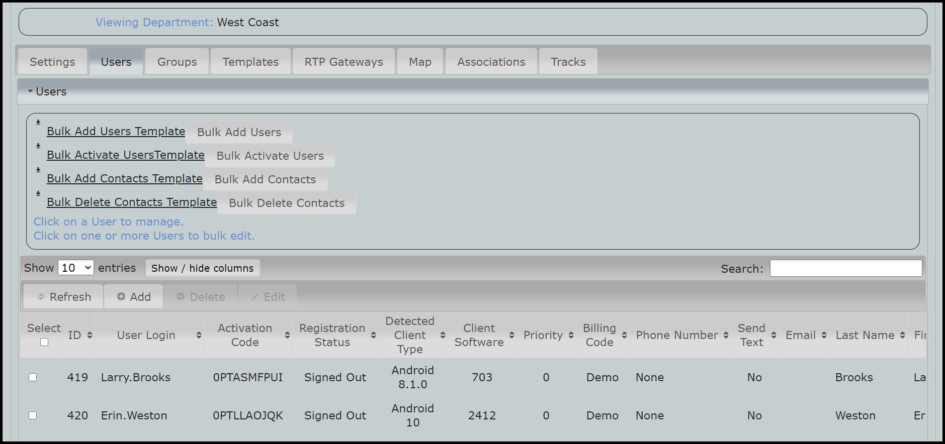Open the RTP Gateways tab
Image resolution: width=945 pixels, height=444 pixels.
[343, 62]
